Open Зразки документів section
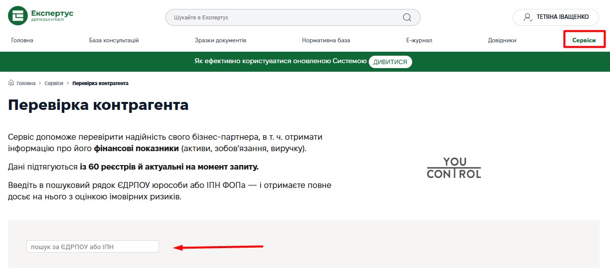The width and height of the screenshot is (610, 268). pyautogui.click(x=220, y=40)
